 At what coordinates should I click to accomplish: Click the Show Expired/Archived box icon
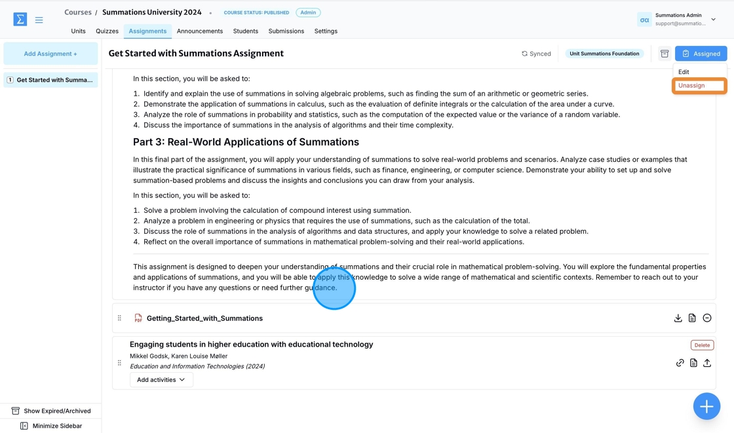[16, 411]
